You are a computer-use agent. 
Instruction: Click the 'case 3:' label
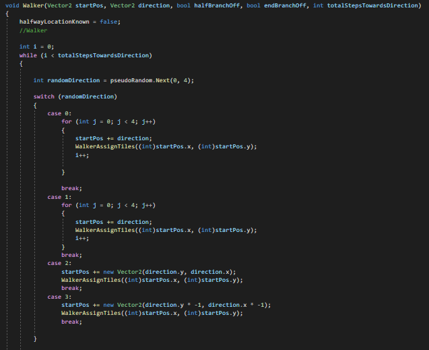[59, 296]
